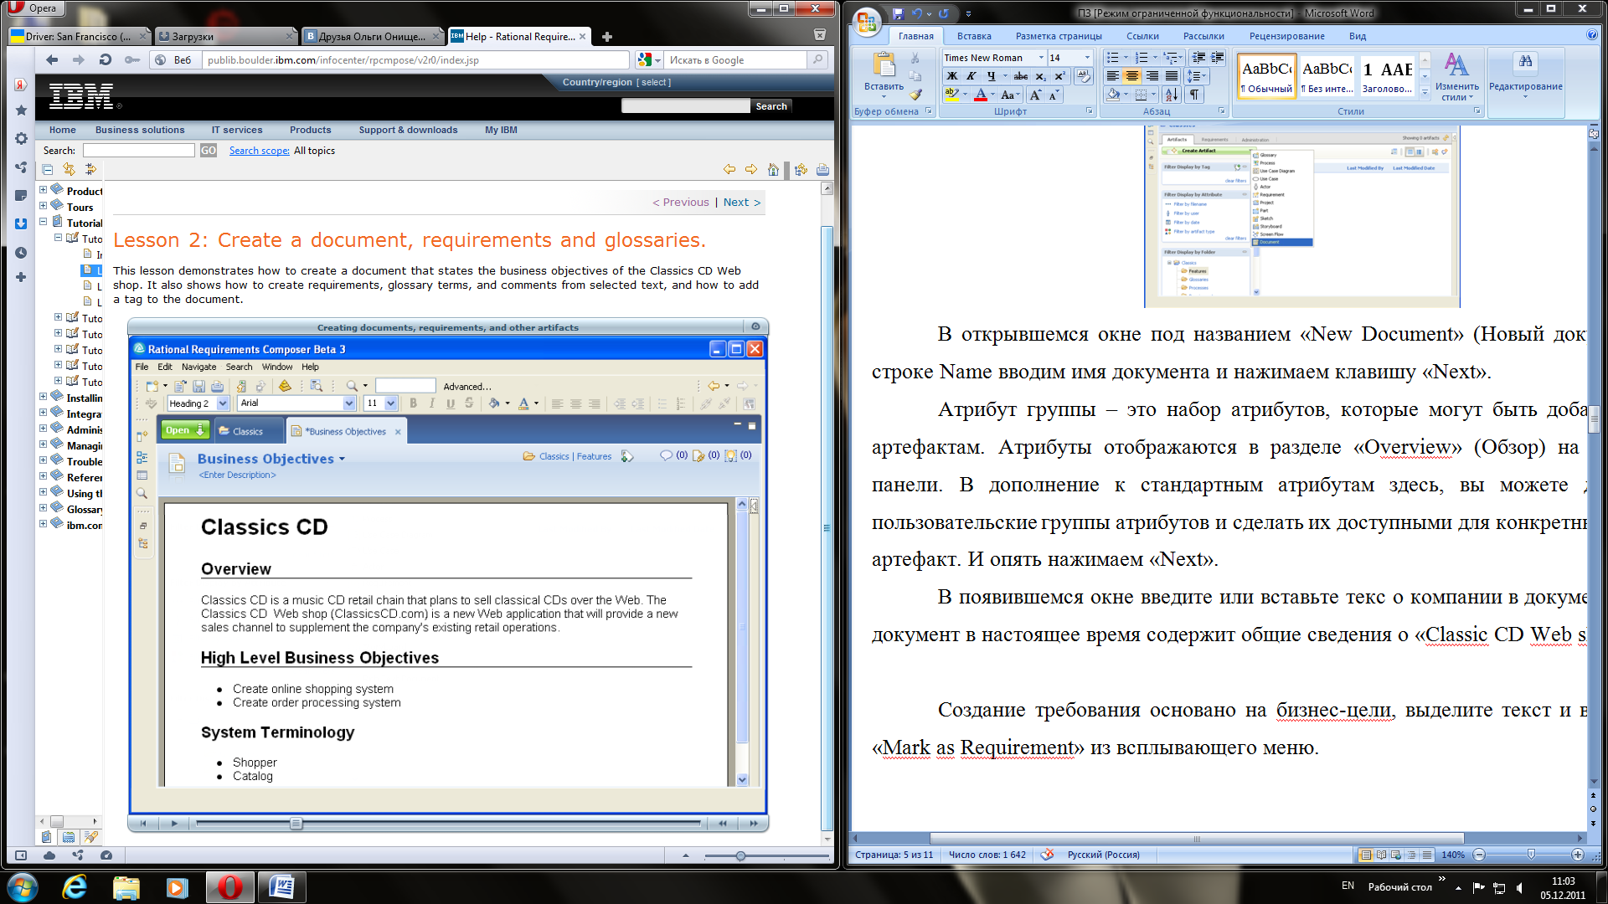Click the font color red swatch in Word
This screenshot has height=904, width=1608.
point(980,95)
